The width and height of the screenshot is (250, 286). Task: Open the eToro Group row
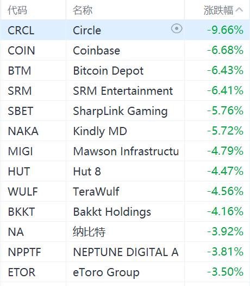[125, 272]
